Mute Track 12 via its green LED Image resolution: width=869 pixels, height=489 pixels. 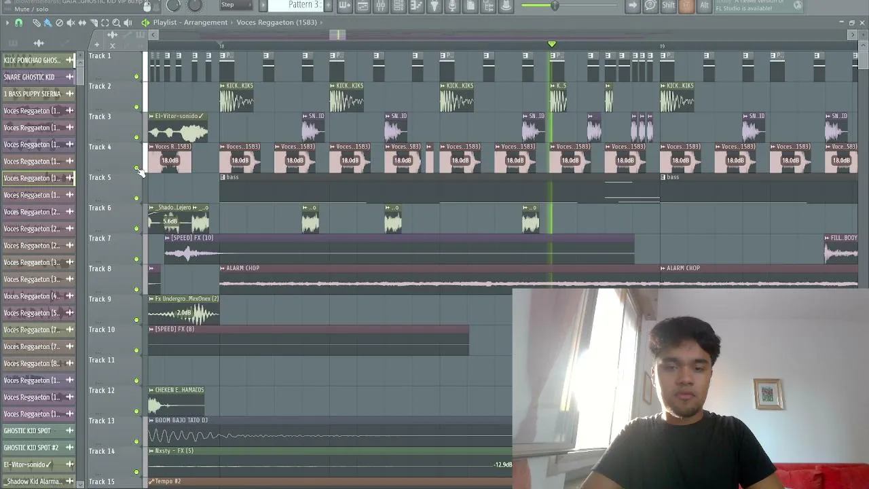pos(136,412)
